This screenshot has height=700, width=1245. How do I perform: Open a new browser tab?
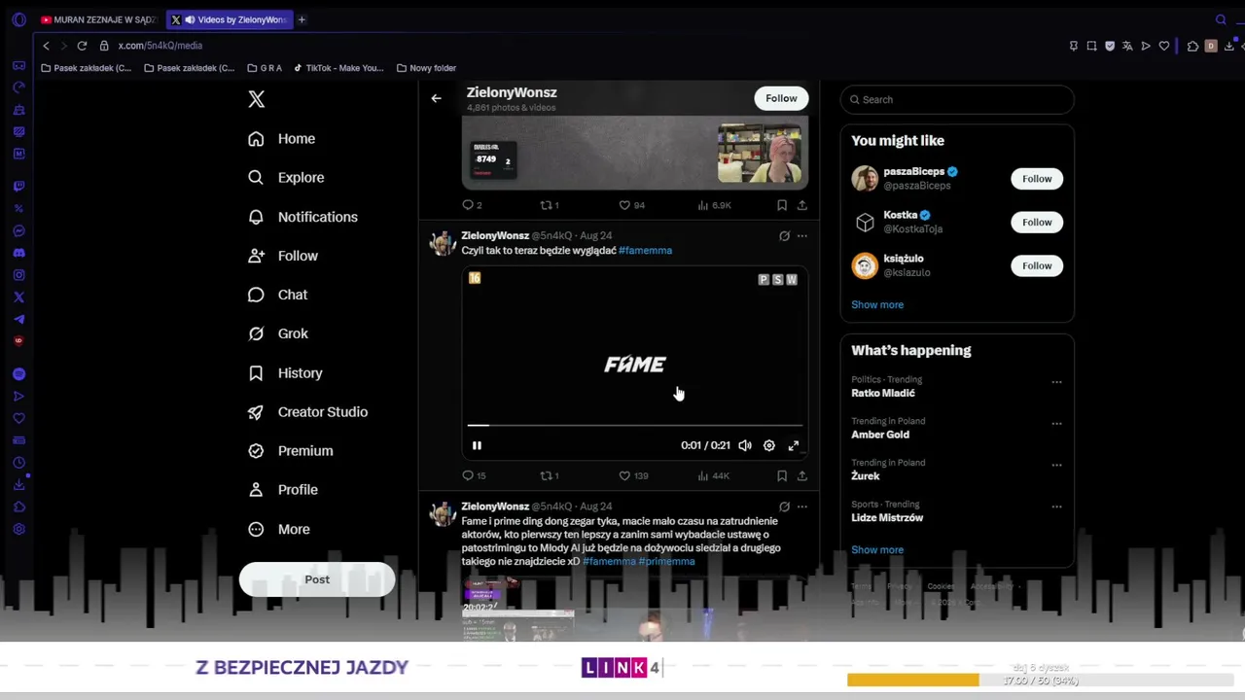tap(302, 19)
